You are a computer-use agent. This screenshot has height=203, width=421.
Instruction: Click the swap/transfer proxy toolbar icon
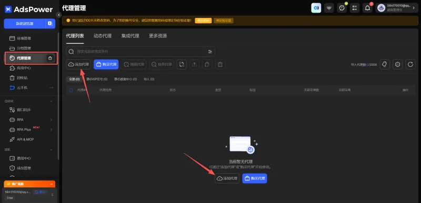tap(182, 64)
